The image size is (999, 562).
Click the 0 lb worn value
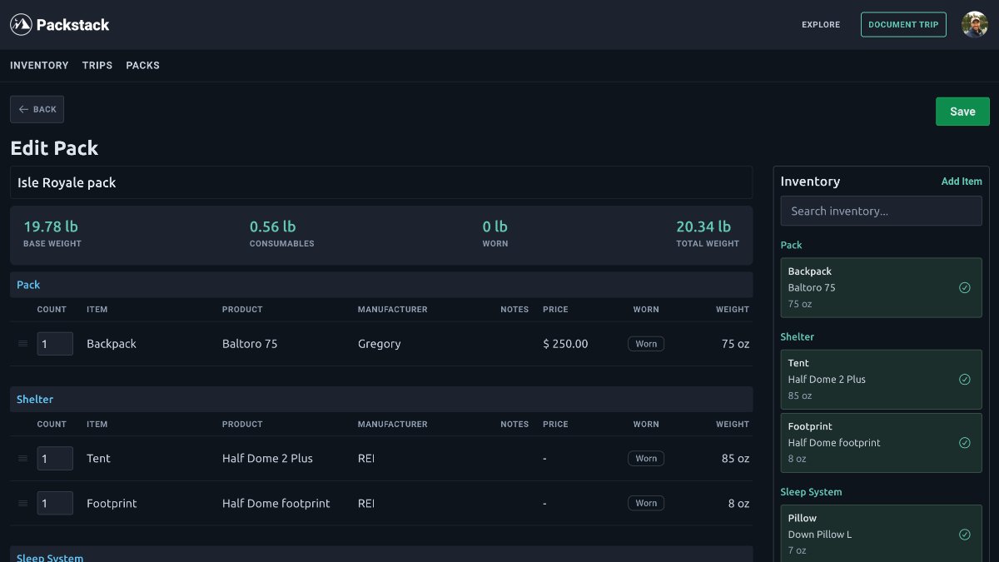coord(495,226)
